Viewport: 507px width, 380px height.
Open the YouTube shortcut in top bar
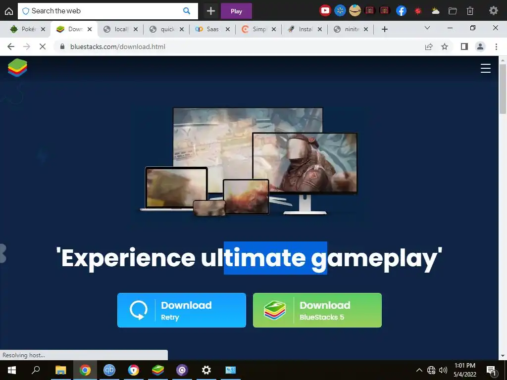tap(325, 11)
